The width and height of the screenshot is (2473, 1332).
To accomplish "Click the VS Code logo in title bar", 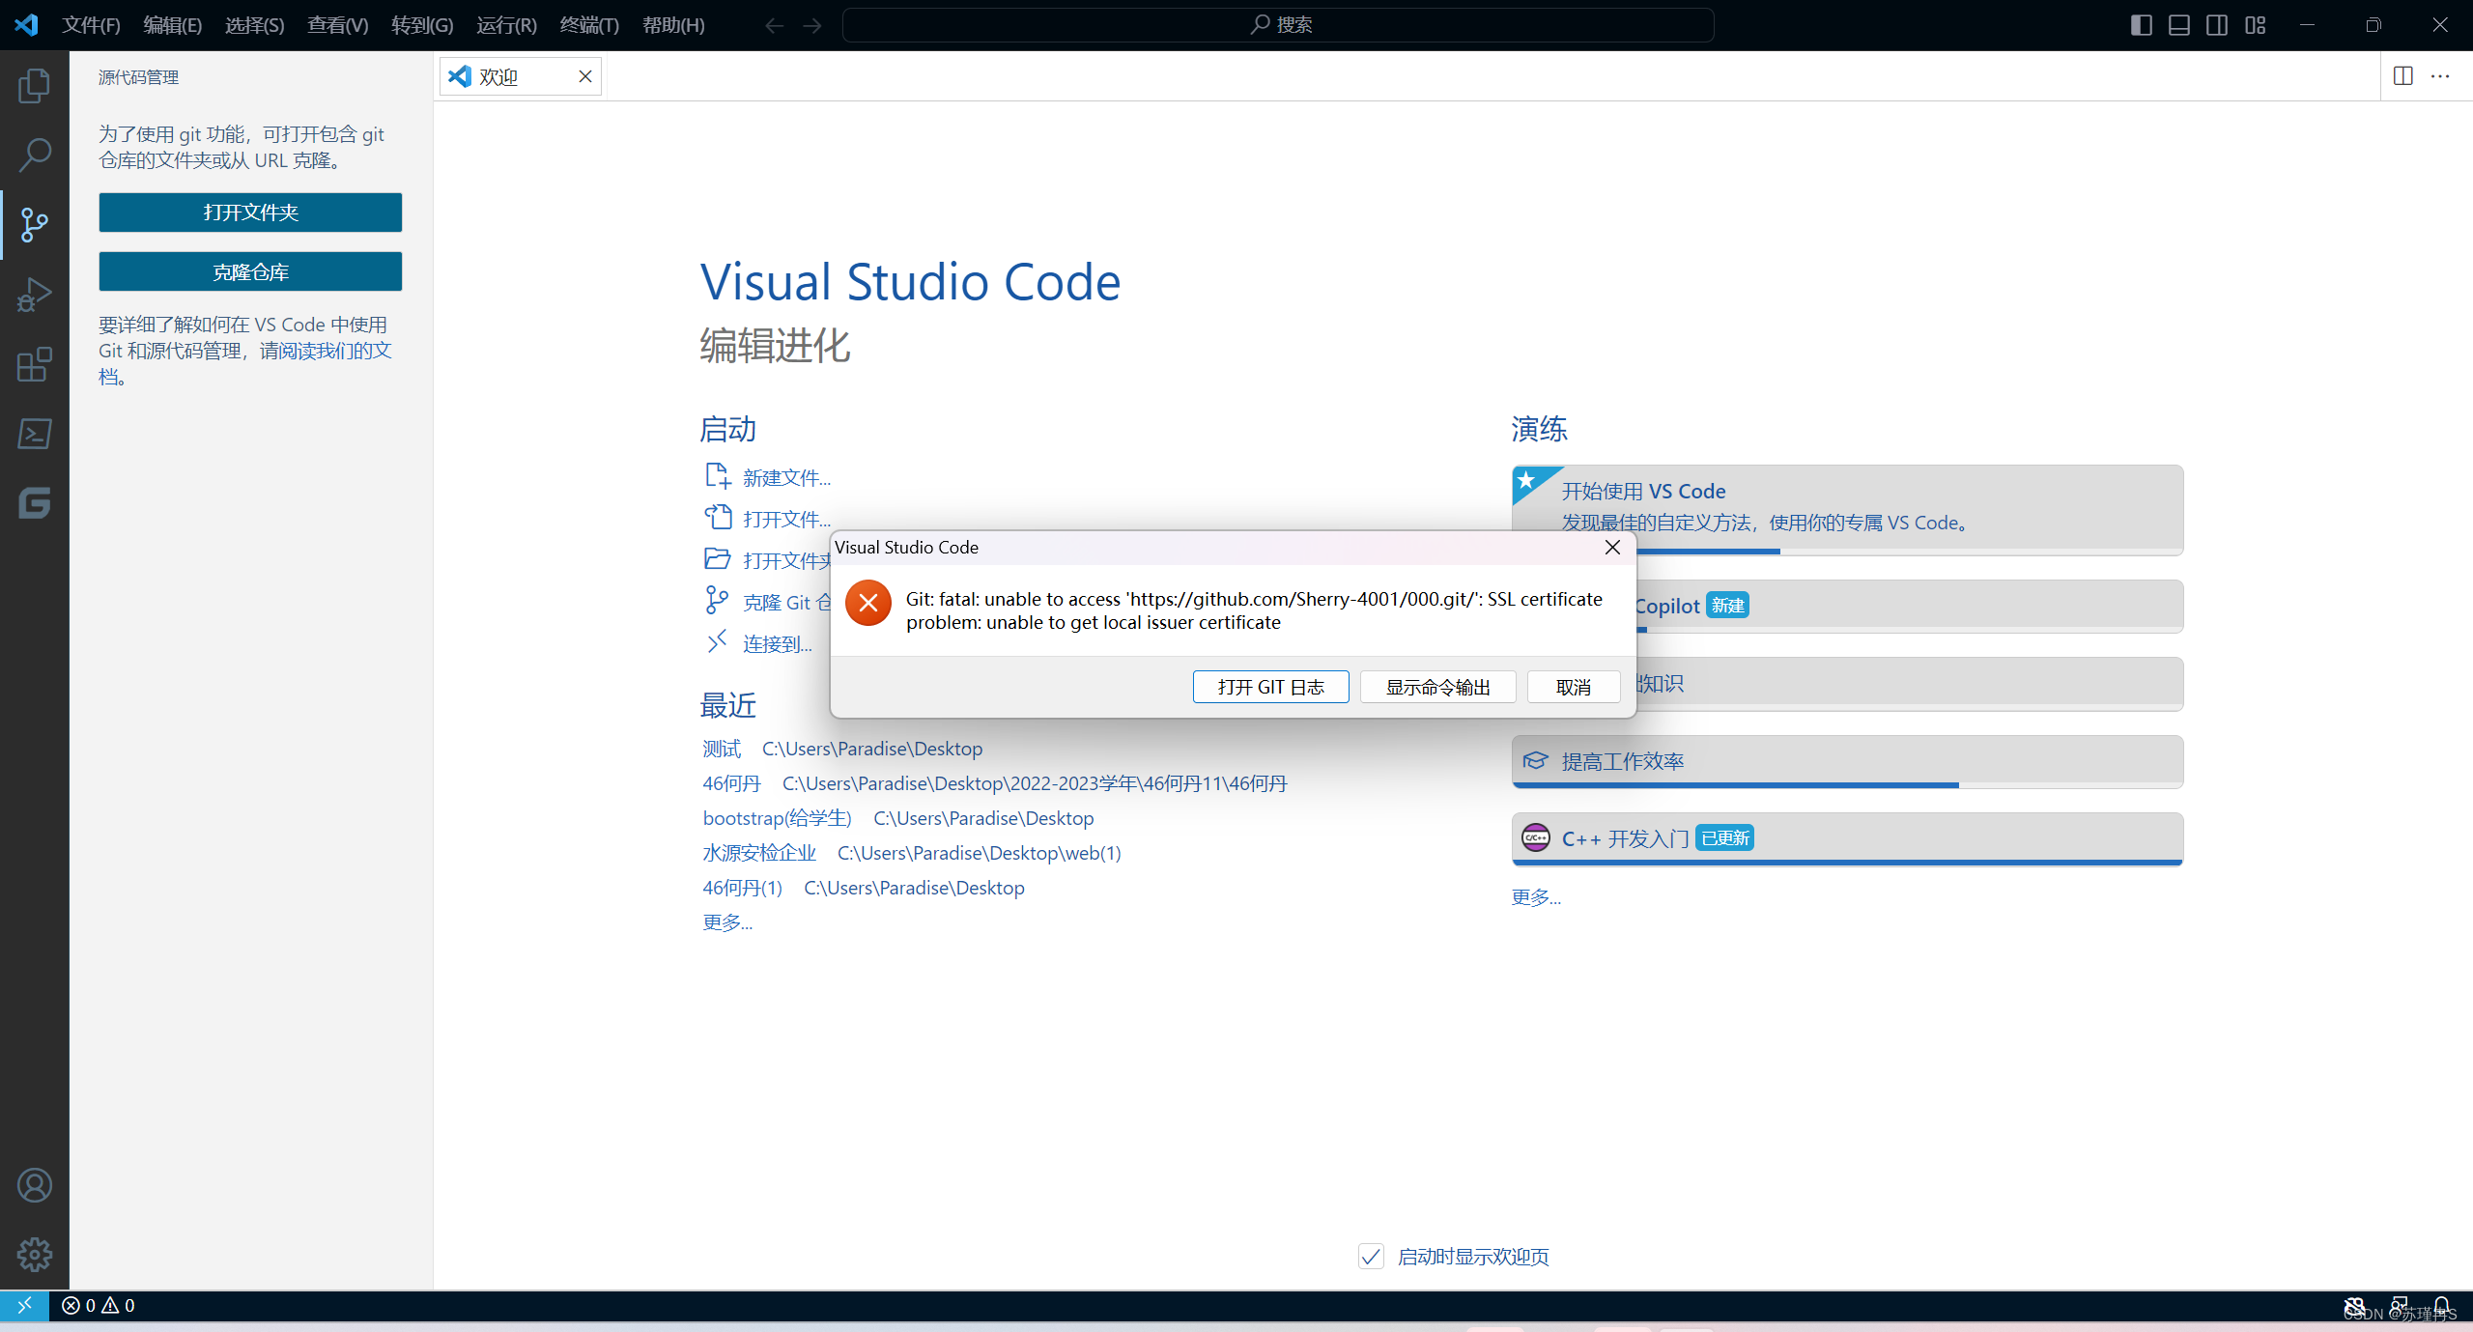I will coord(27,25).
